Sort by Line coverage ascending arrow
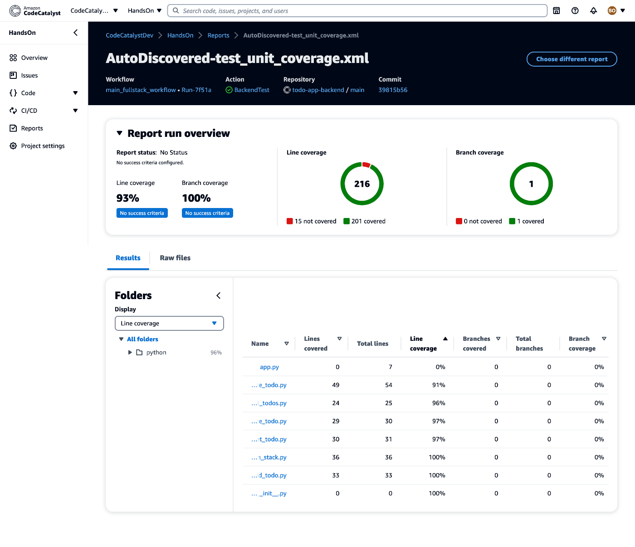The image size is (635, 547). (x=445, y=339)
